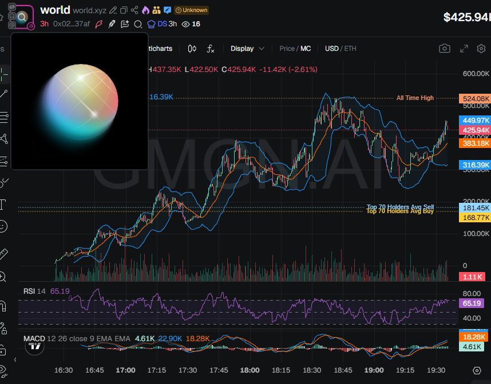Toggle the magnet snap mode

pyautogui.click(x=2, y=306)
